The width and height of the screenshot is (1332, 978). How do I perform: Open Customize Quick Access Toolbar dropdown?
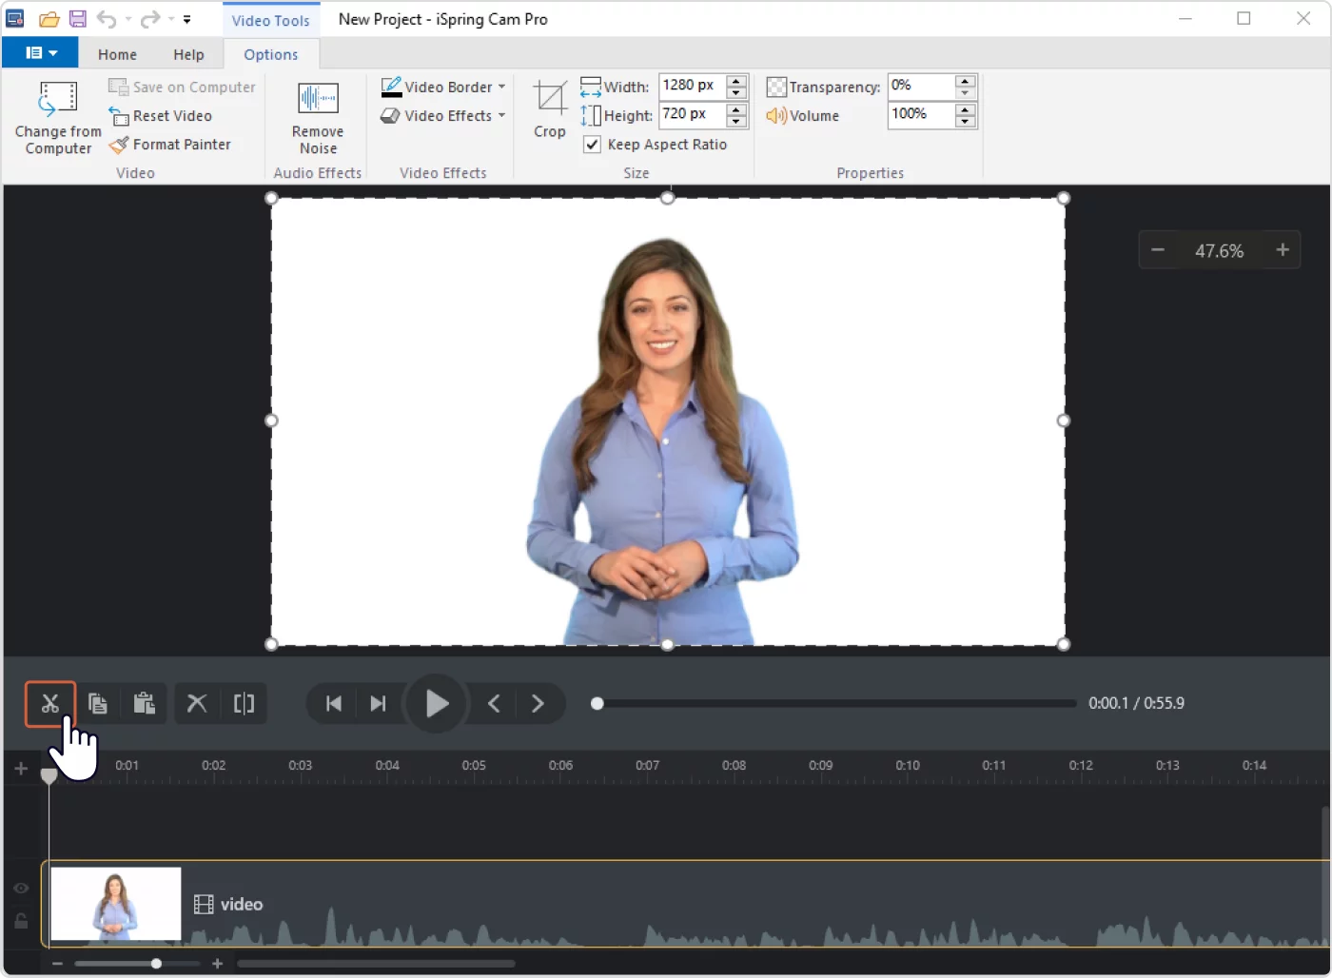tap(186, 19)
